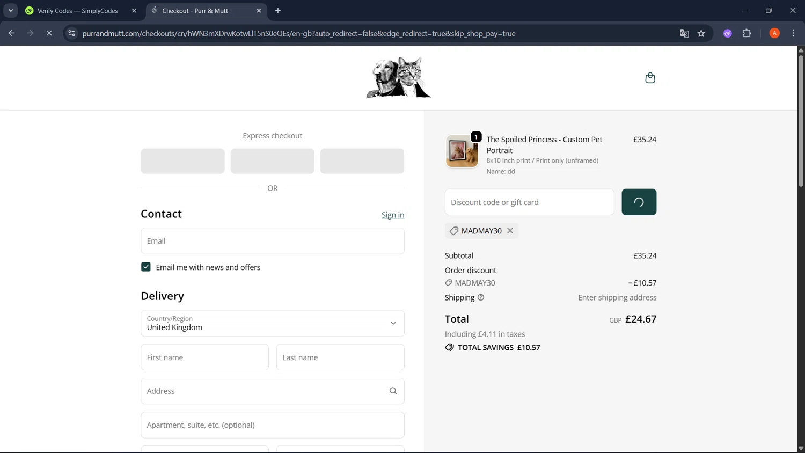805x453 pixels.
Task: Open Chrome three-dot menu
Action: click(x=794, y=33)
